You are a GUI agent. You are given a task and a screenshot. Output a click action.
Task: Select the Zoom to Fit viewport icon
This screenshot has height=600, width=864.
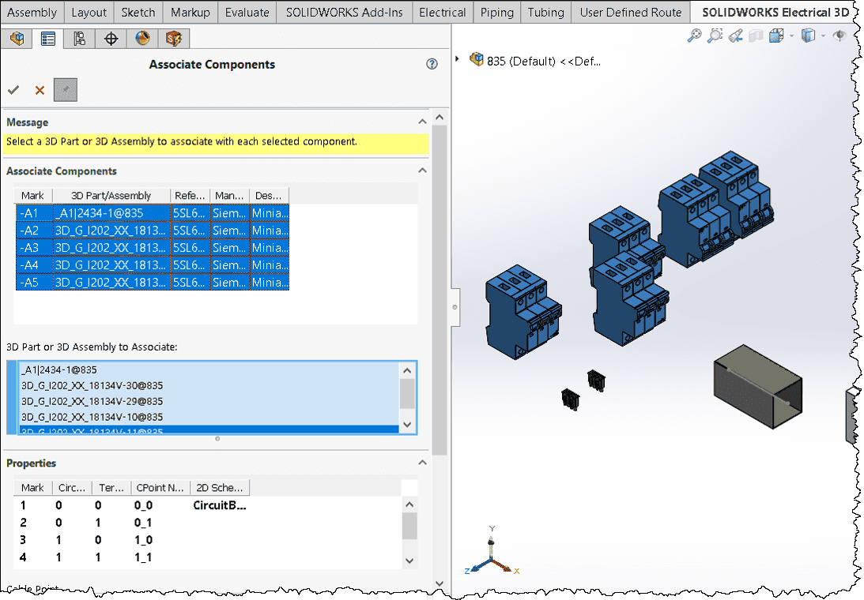[x=696, y=36]
